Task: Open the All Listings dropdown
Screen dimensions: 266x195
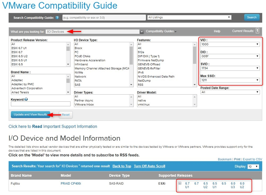Action: pos(189,17)
